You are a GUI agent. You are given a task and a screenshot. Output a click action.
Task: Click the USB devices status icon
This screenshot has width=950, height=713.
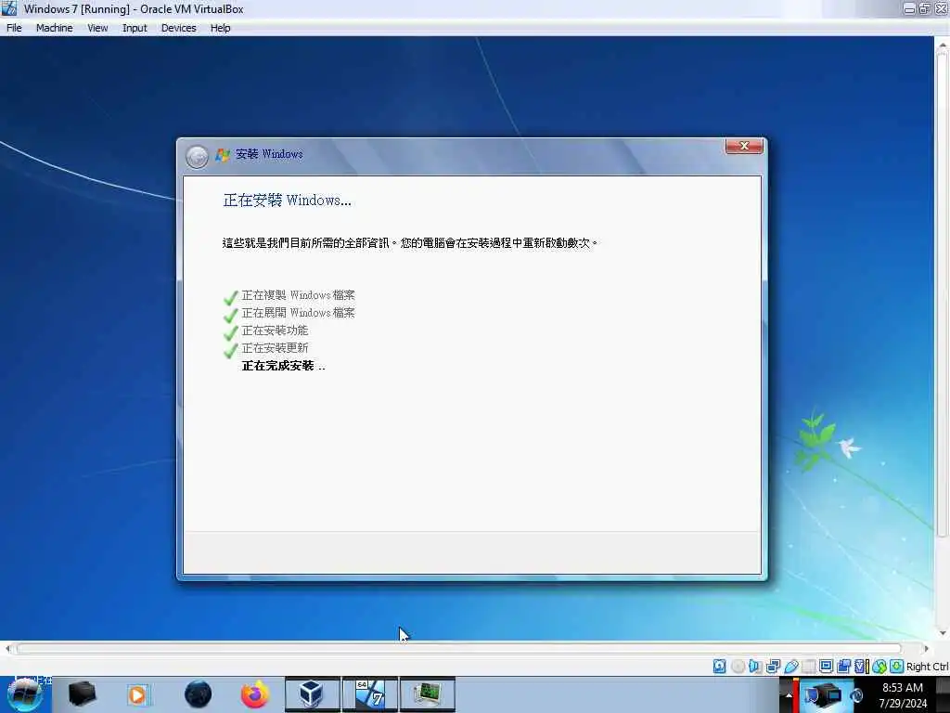pos(790,667)
